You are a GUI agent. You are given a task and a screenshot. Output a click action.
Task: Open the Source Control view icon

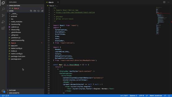3,15
